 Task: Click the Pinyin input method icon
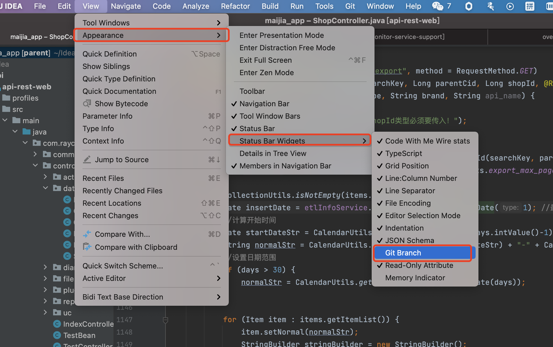pyautogui.click(x=530, y=6)
